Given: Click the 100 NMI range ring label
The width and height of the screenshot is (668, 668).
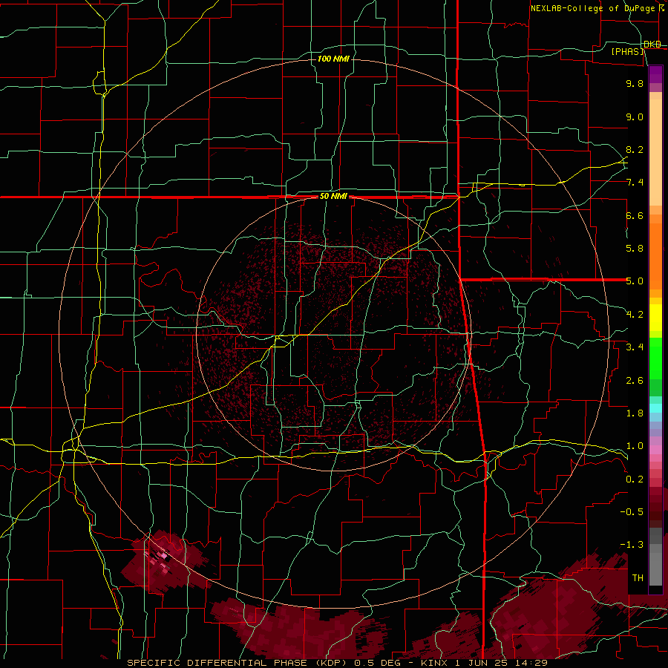Looking at the screenshot, I should pyautogui.click(x=333, y=59).
